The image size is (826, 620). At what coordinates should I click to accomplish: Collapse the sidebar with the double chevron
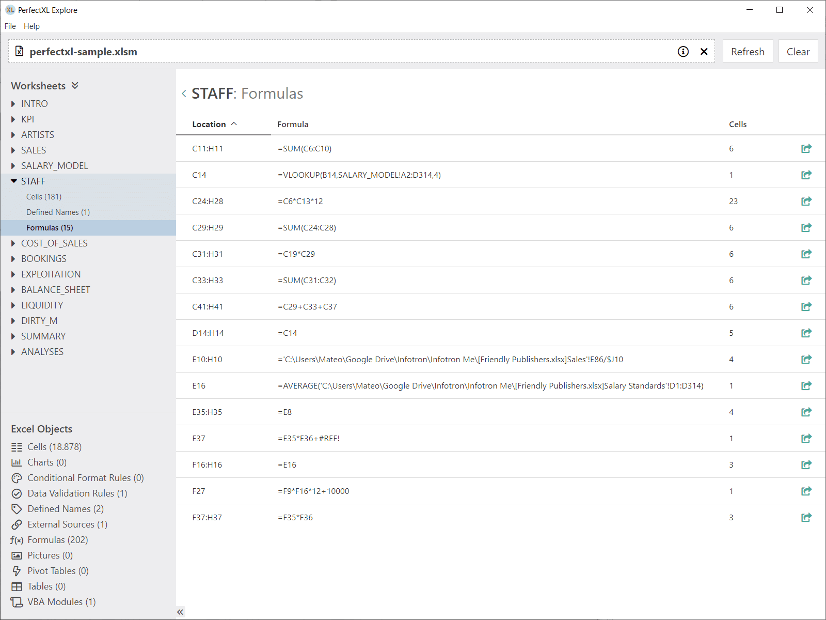pyautogui.click(x=180, y=612)
